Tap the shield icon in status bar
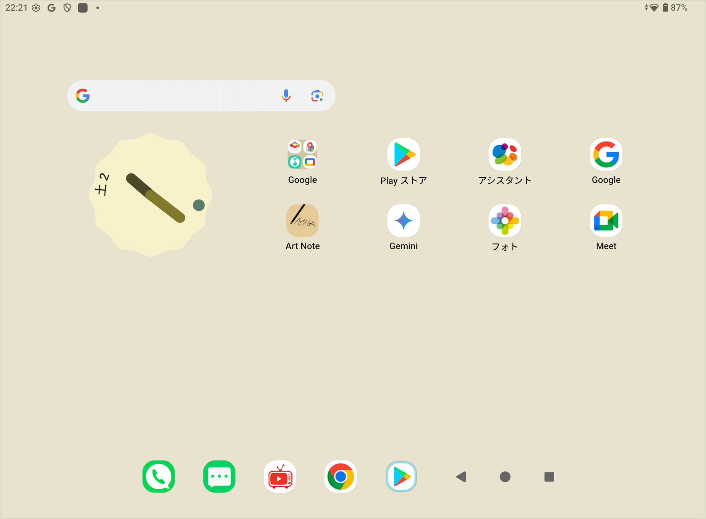This screenshot has height=519, width=706. 67,8
